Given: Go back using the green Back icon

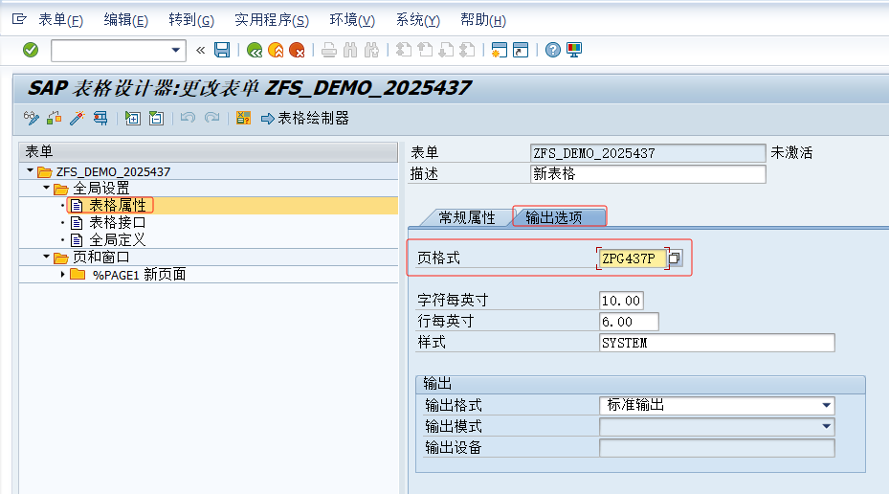Looking at the screenshot, I should click(x=255, y=50).
